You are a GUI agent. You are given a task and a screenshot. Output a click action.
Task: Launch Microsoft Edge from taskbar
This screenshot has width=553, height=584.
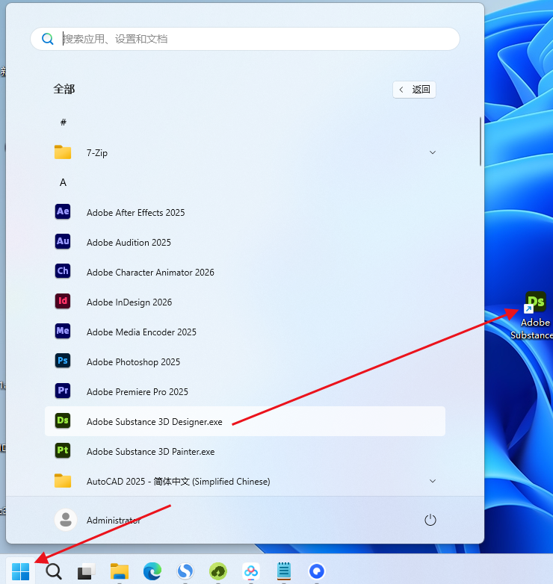[x=152, y=571]
